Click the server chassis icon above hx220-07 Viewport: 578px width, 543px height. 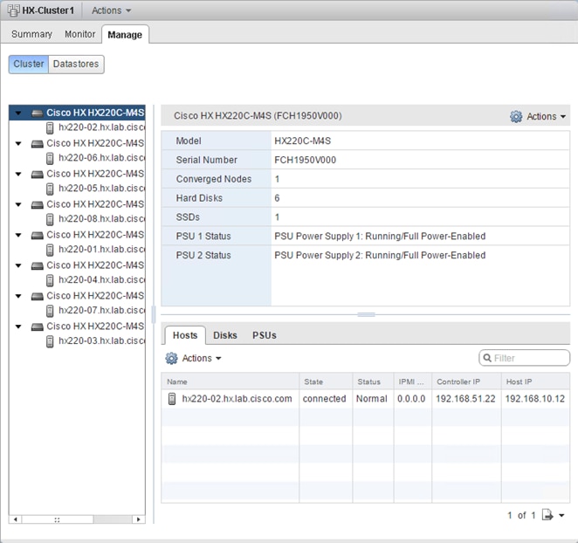point(38,297)
